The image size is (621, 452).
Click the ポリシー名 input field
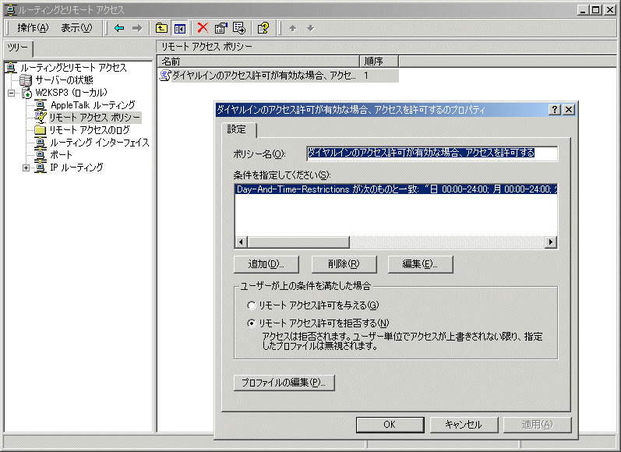(432, 154)
